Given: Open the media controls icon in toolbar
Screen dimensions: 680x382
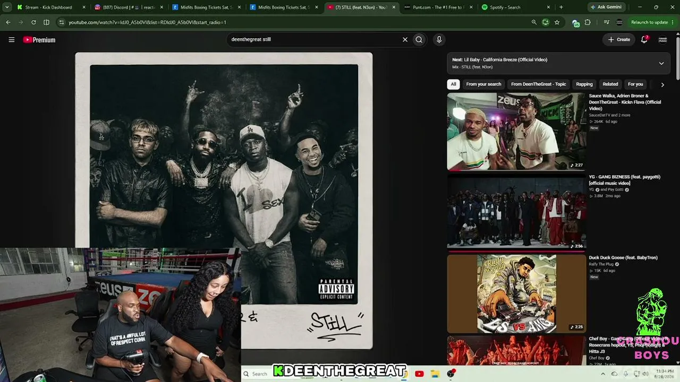Looking at the screenshot, I should click(607, 22).
